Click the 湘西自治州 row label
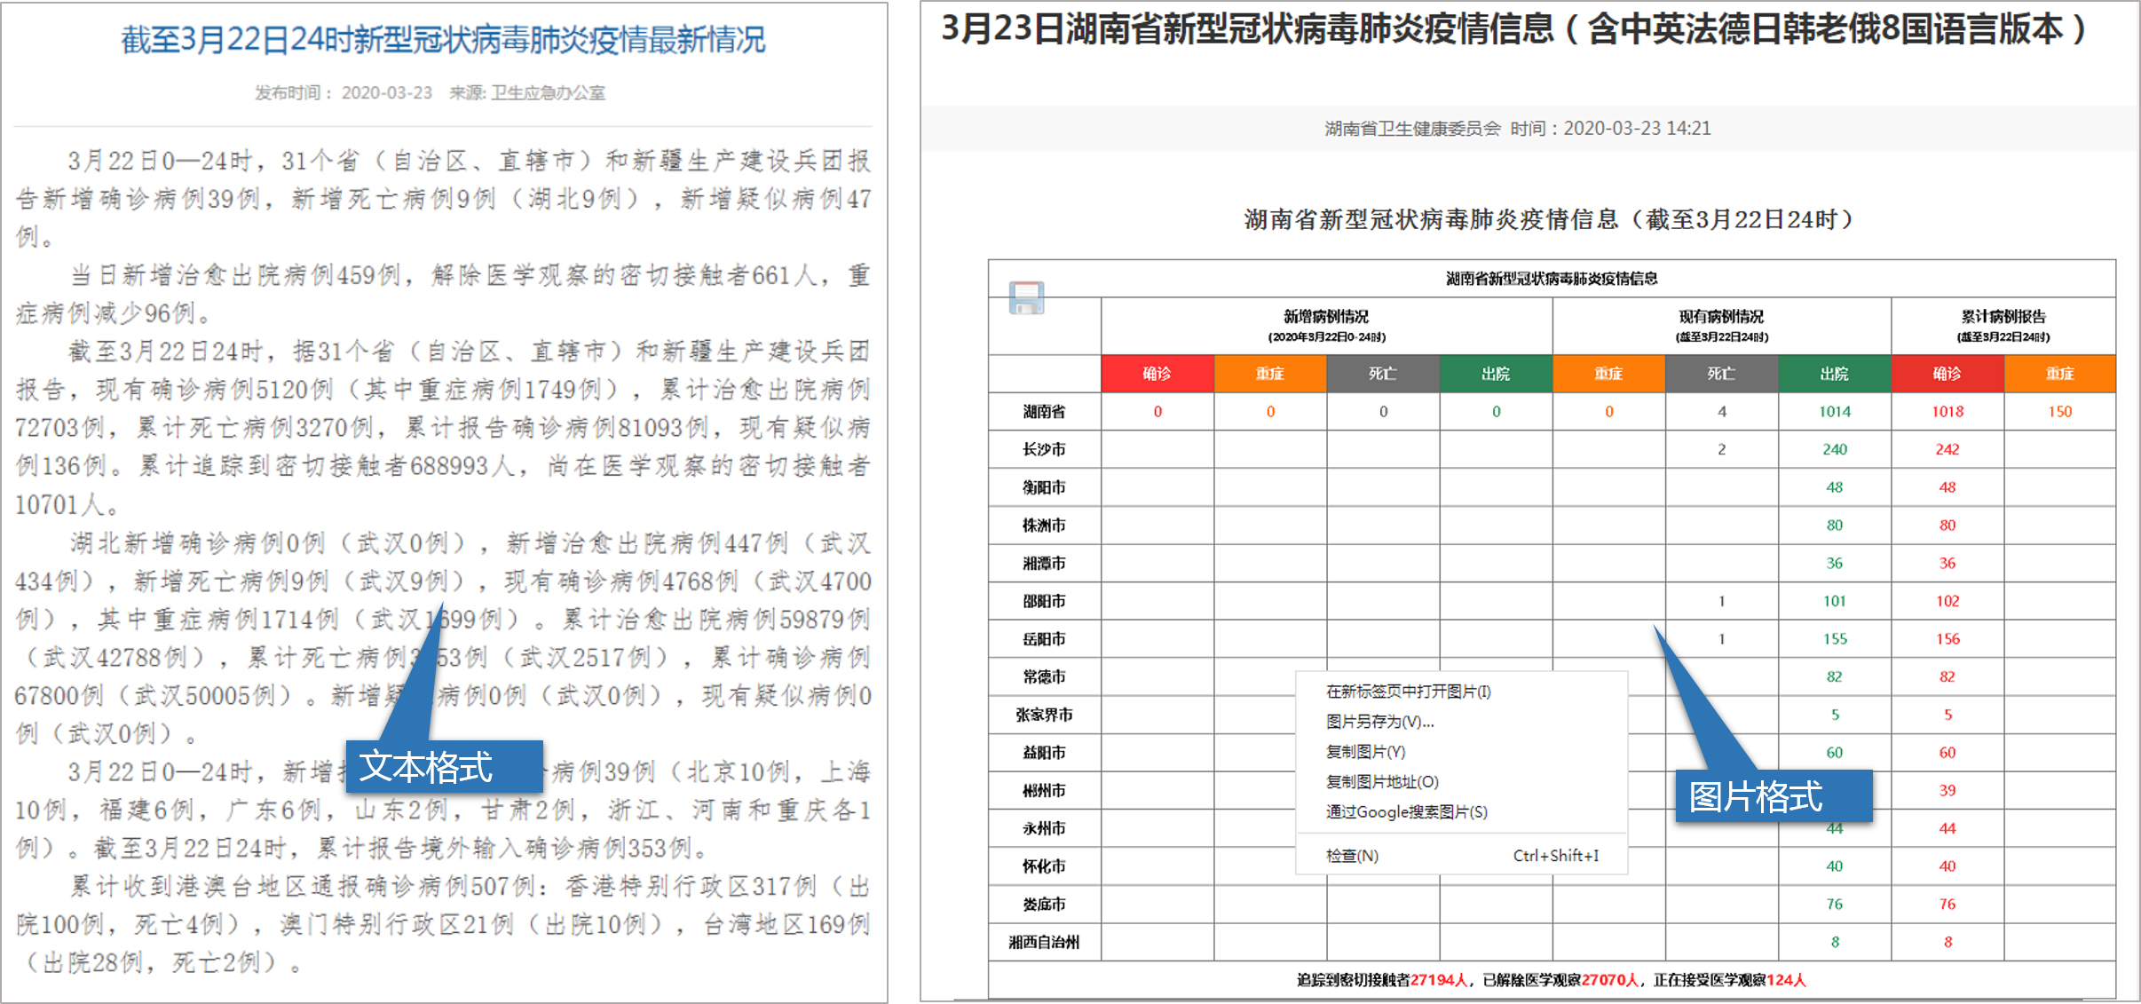The width and height of the screenshot is (2141, 1004). [1045, 943]
